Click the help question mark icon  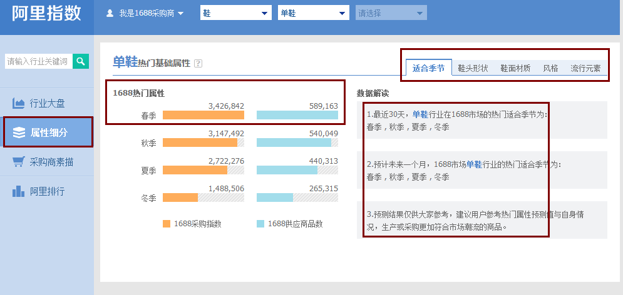click(x=198, y=63)
